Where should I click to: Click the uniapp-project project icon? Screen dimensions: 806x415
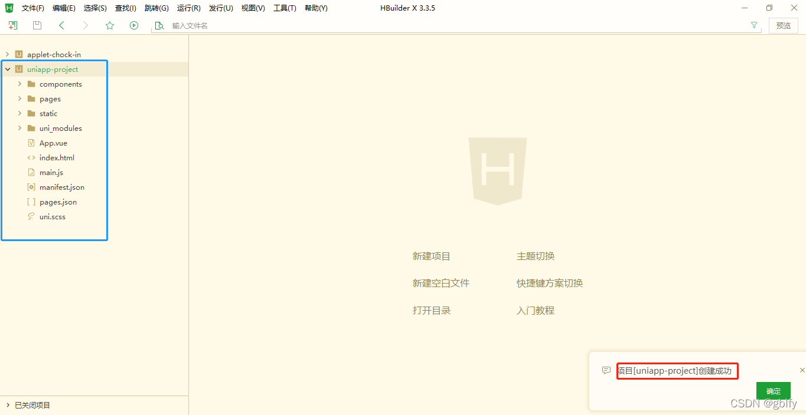click(19, 69)
